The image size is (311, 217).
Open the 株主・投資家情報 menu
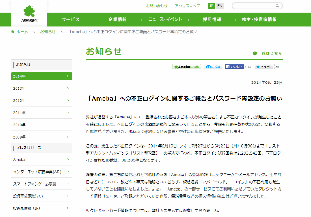click(x=259, y=19)
